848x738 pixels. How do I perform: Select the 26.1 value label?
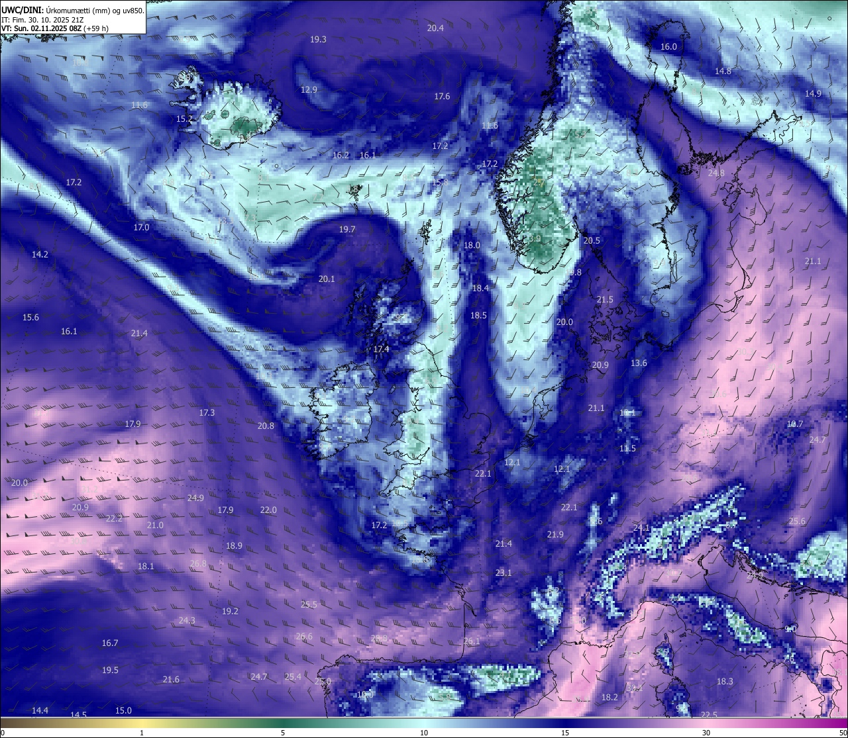pyautogui.click(x=472, y=642)
